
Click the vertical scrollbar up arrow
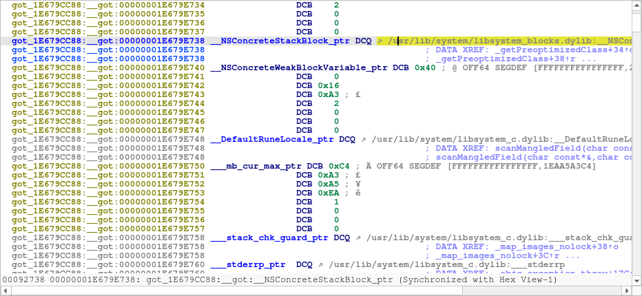coord(636,6)
